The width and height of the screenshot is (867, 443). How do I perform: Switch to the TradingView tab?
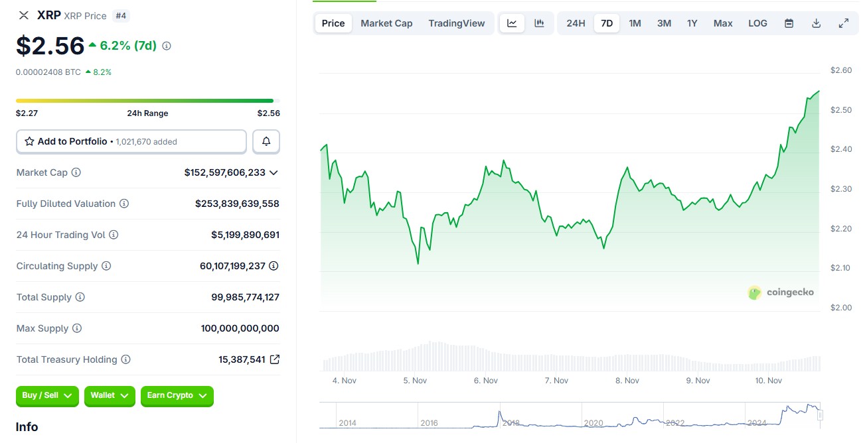click(457, 23)
